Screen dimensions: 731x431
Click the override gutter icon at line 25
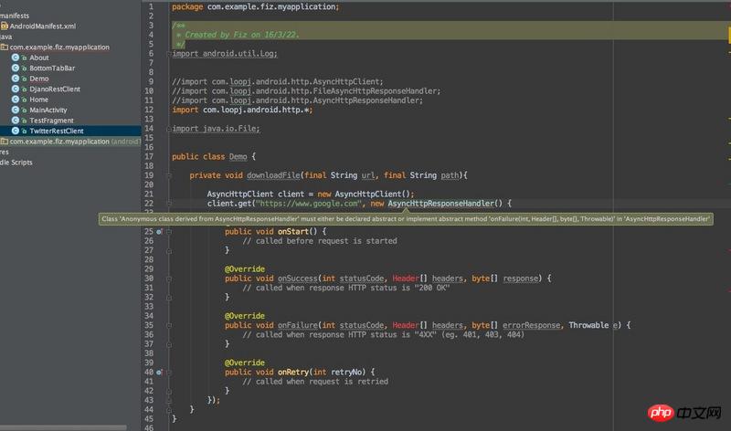159,232
